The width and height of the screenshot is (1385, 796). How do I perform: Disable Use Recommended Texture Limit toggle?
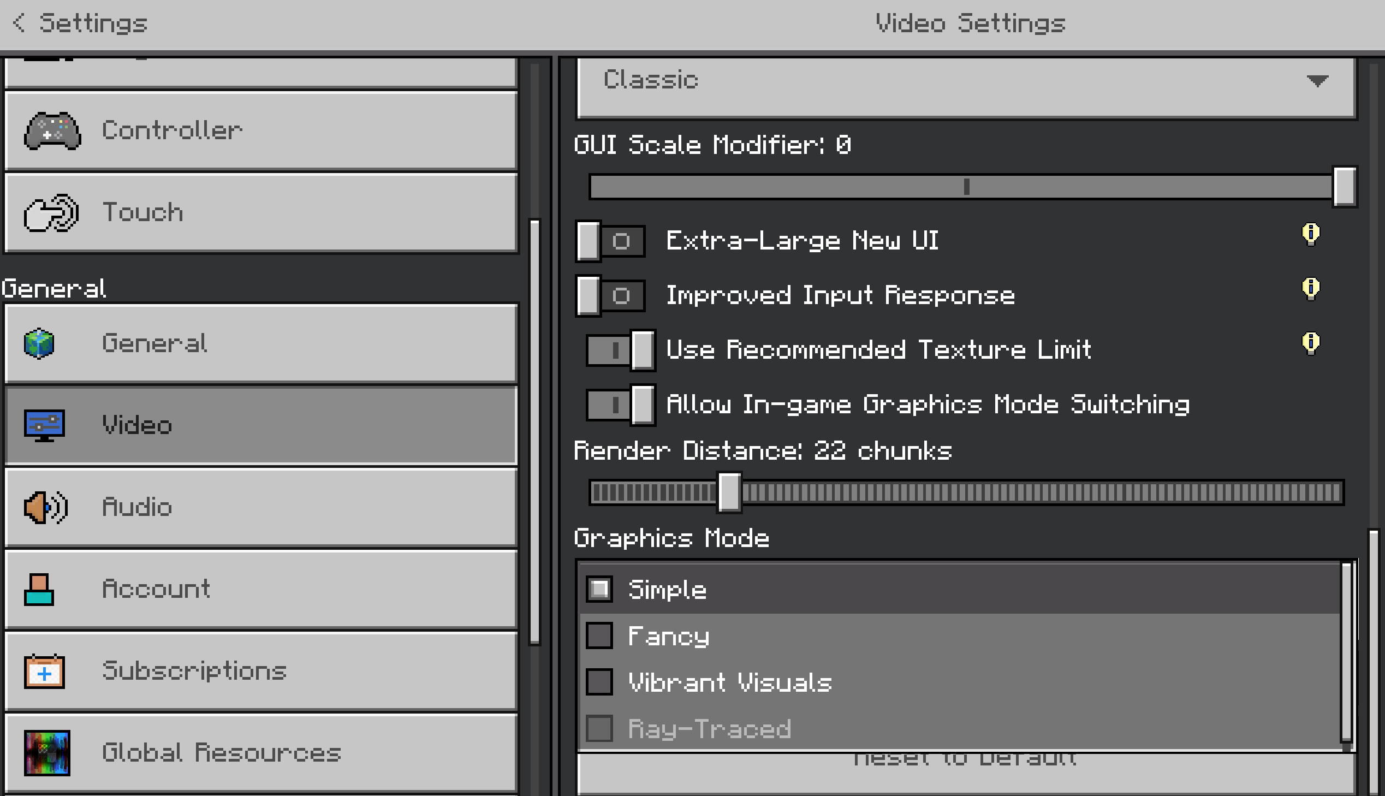pos(621,350)
